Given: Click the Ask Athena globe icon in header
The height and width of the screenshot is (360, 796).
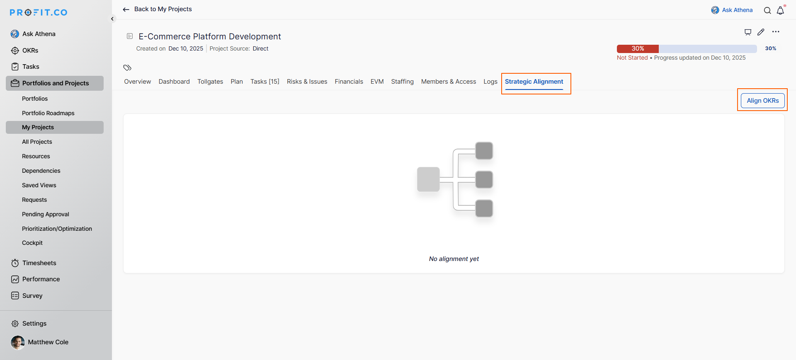Looking at the screenshot, I should tap(715, 10).
